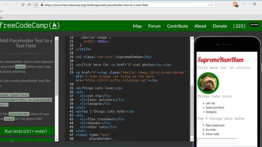Open the Contribute nav link
262x147 pixels.
(177, 26)
